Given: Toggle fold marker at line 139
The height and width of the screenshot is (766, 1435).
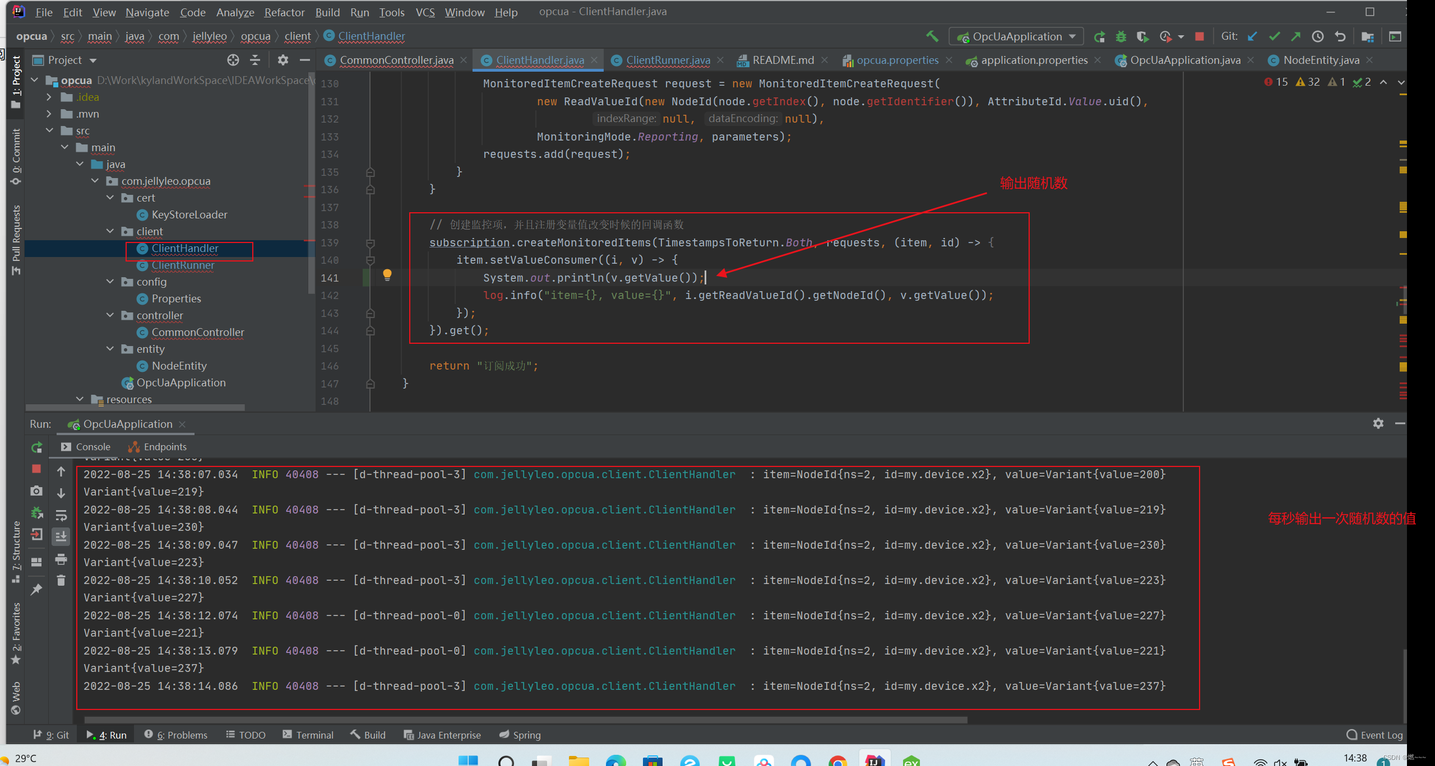Looking at the screenshot, I should [371, 243].
